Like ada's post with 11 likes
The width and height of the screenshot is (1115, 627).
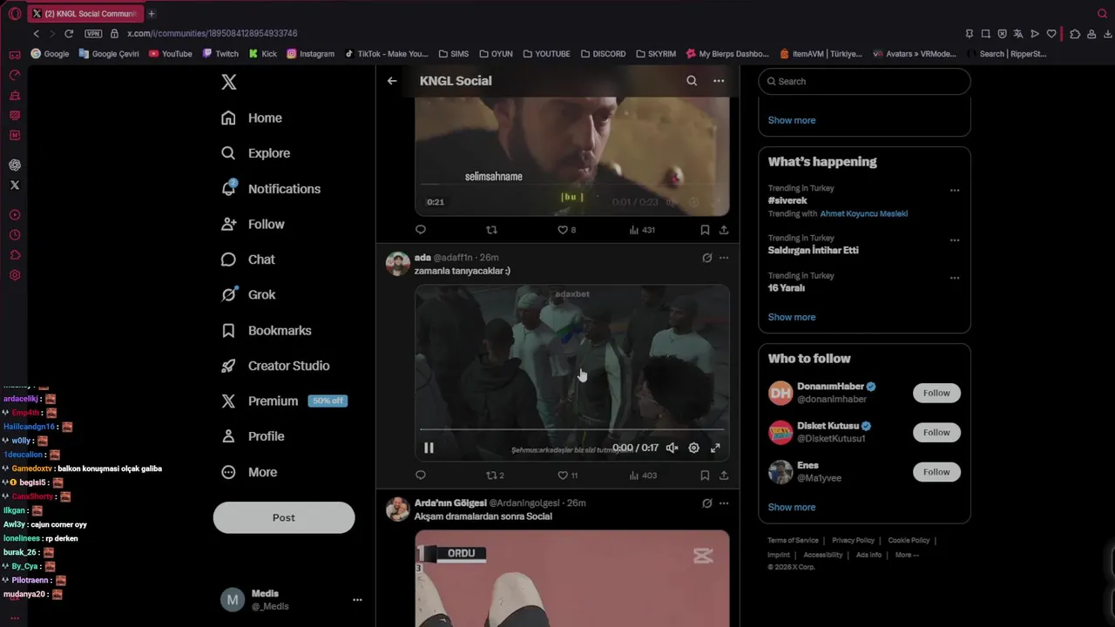tap(568, 475)
